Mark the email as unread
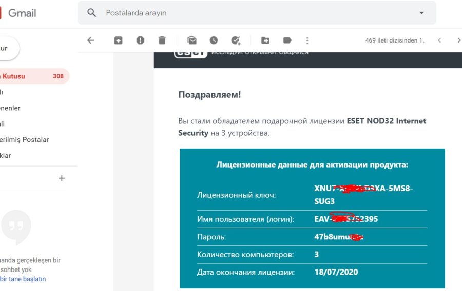 point(192,40)
